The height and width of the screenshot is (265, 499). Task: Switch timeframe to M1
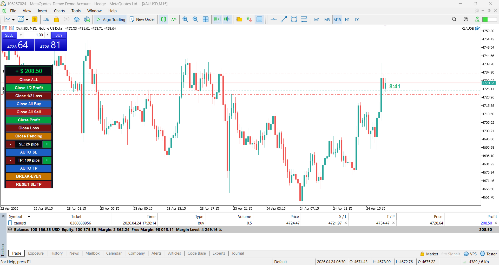(317, 19)
